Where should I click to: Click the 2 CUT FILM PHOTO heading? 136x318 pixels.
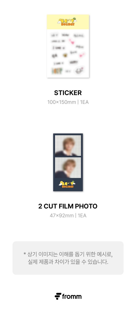pyautogui.click(x=68, y=206)
